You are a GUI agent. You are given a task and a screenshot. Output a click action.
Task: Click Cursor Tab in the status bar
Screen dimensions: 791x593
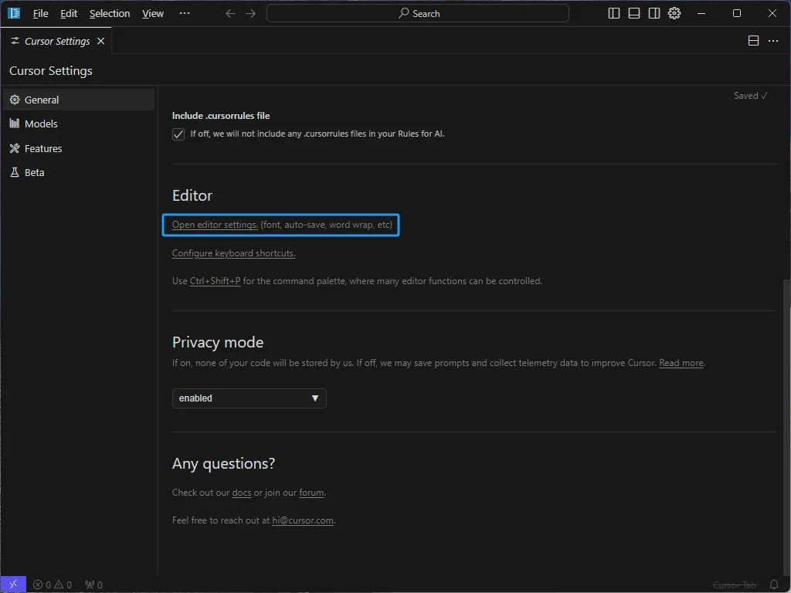point(735,585)
